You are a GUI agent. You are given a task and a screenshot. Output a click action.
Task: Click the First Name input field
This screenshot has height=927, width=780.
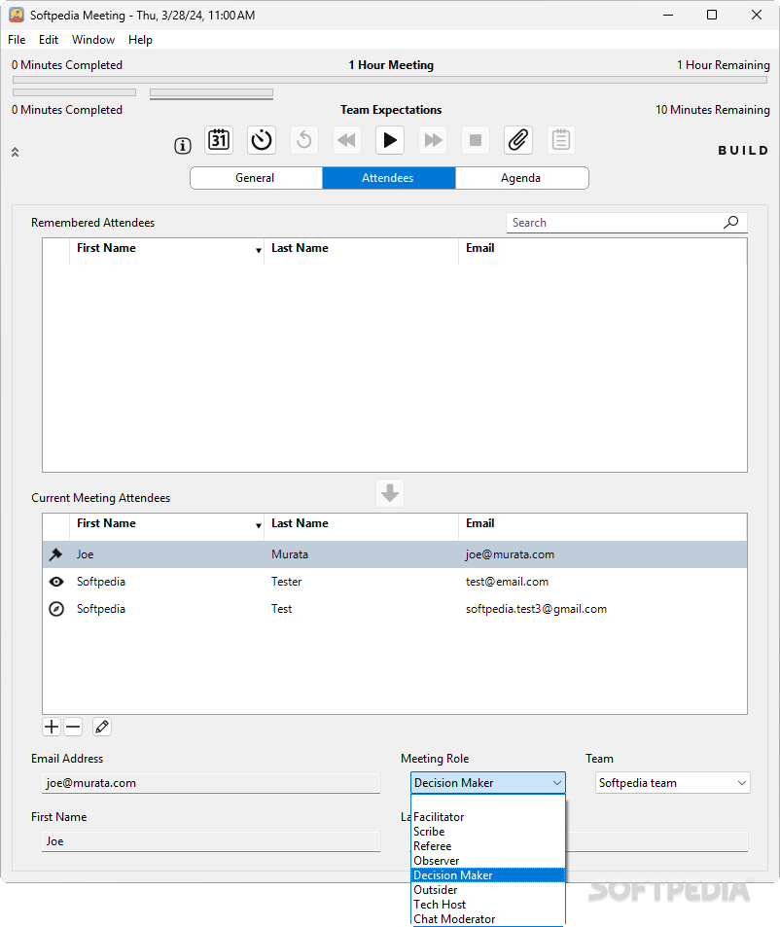[x=211, y=841]
